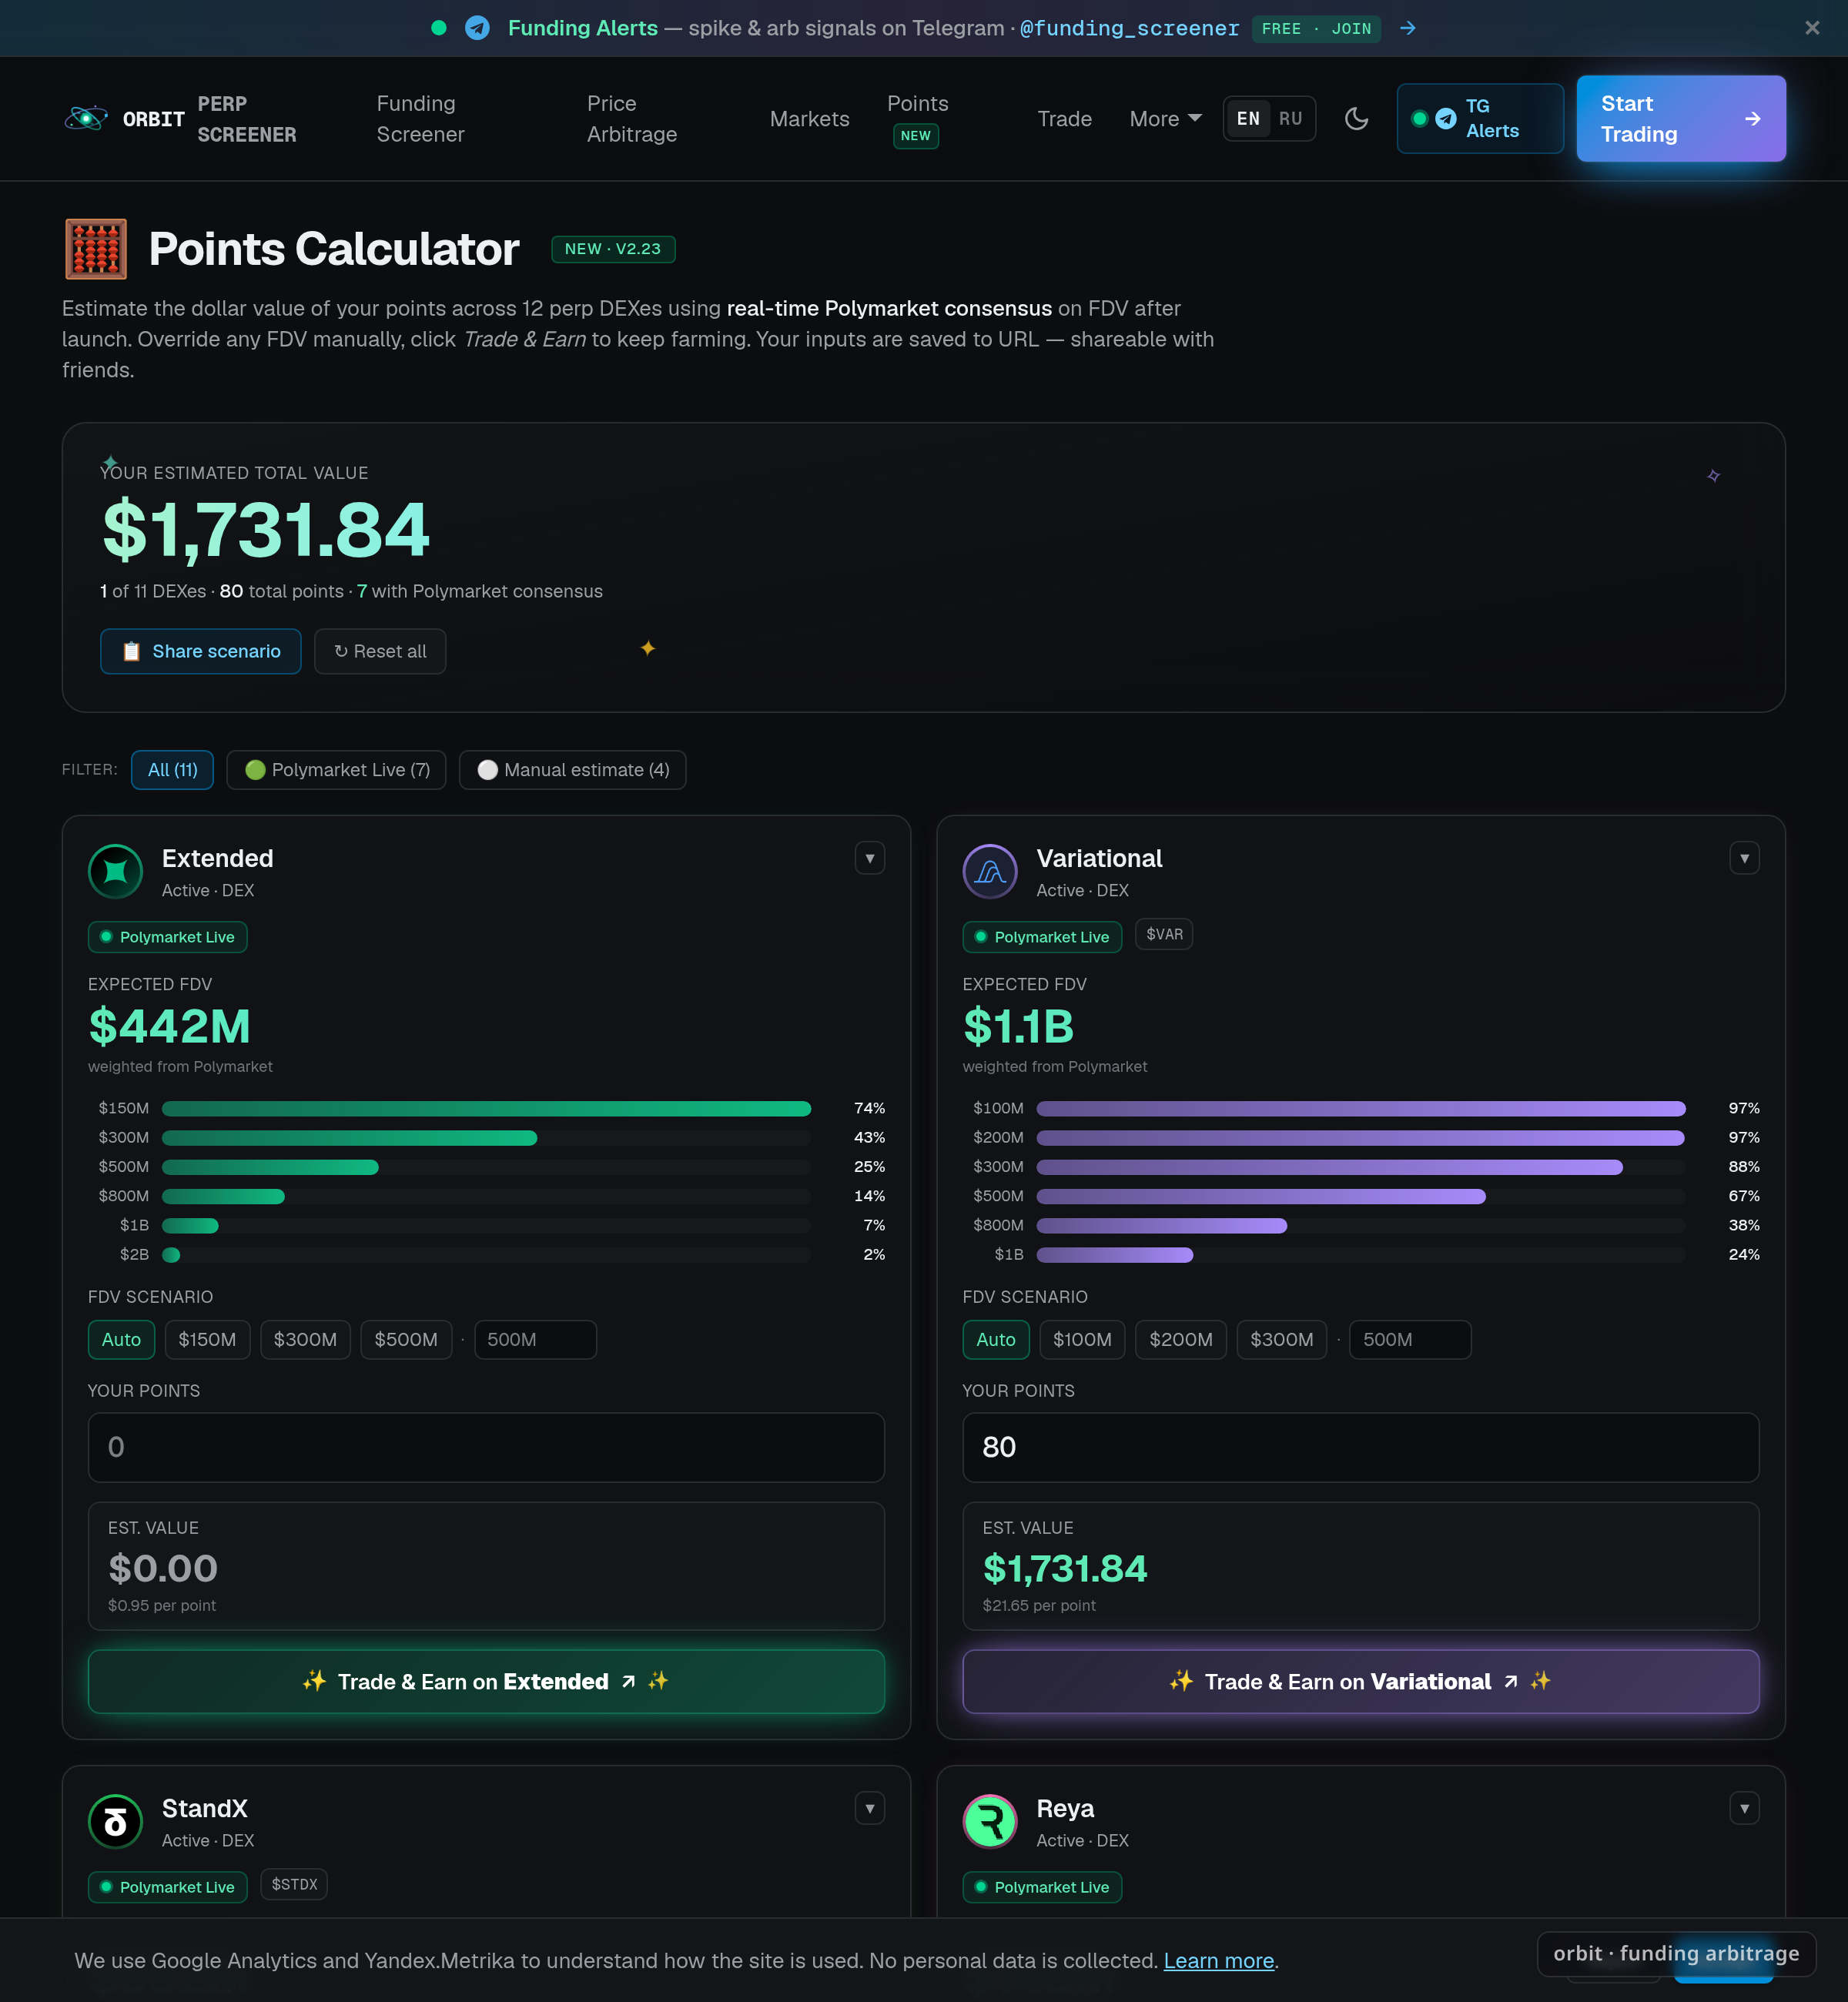Dismiss the Funding Alerts banner

1811,28
